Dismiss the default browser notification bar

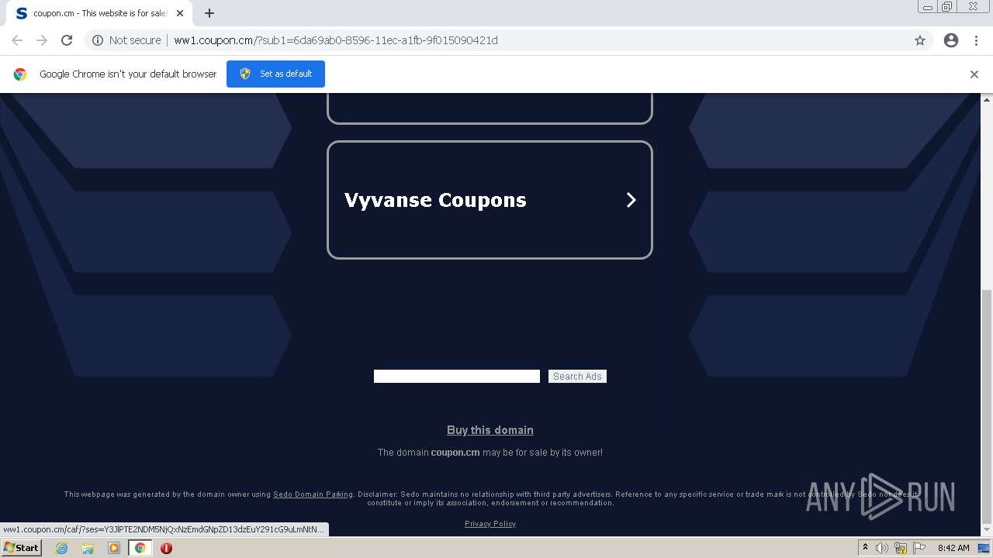tap(974, 74)
